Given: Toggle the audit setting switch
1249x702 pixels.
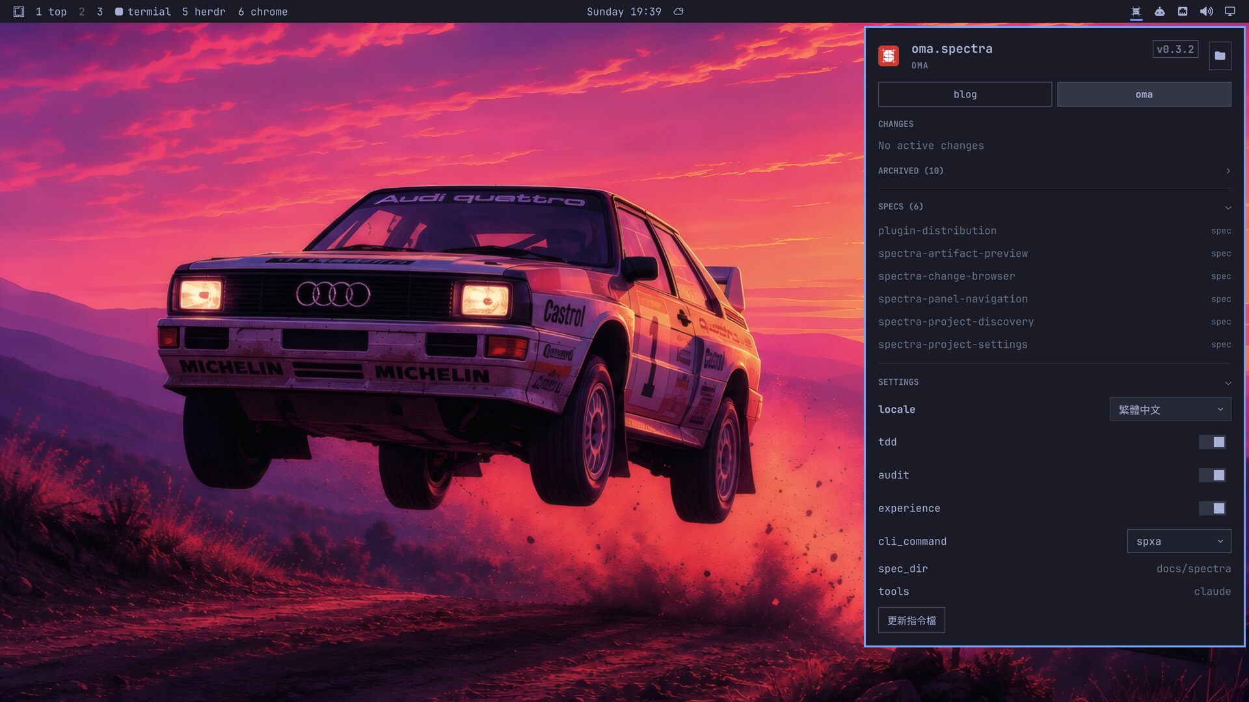Looking at the screenshot, I should (1213, 475).
